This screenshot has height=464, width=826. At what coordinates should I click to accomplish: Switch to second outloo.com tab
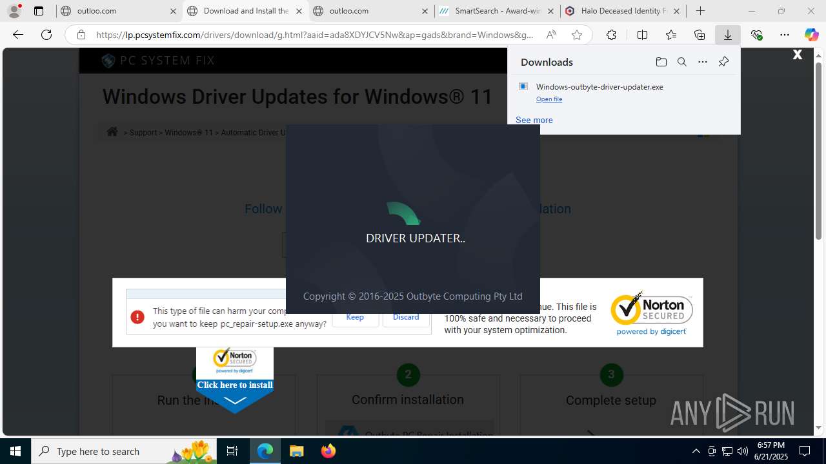click(x=370, y=11)
